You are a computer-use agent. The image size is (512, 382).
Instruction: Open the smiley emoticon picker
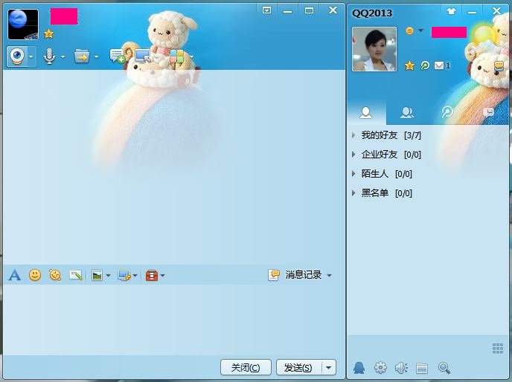[35, 275]
